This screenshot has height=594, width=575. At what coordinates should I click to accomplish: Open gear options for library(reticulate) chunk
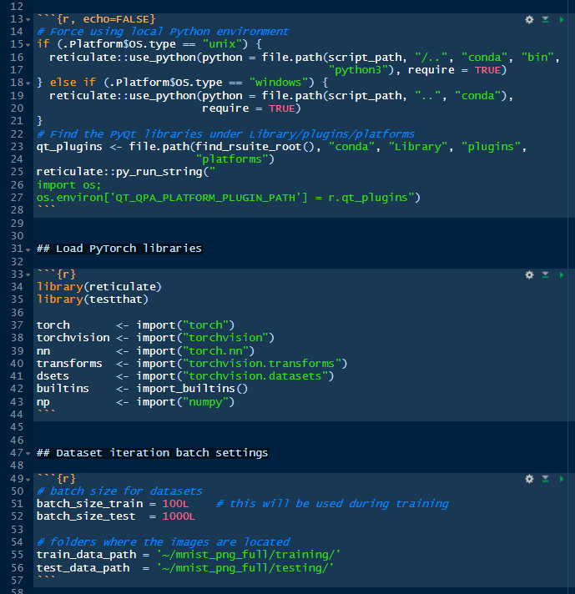[529, 274]
